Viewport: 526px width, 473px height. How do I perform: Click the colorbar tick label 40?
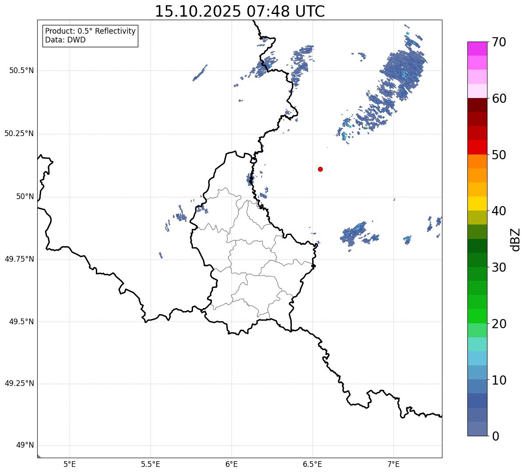[499, 211]
